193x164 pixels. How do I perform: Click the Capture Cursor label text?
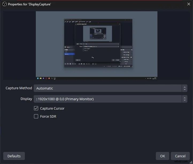(x=52, y=108)
